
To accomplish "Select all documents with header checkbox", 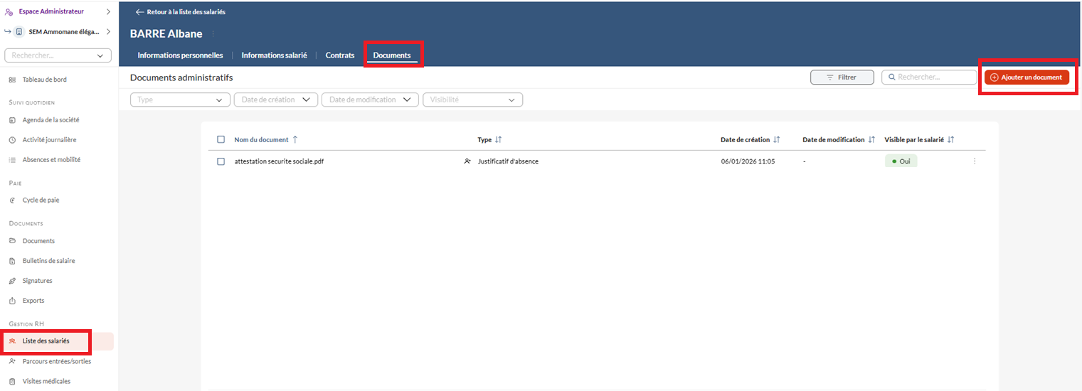I will [221, 140].
